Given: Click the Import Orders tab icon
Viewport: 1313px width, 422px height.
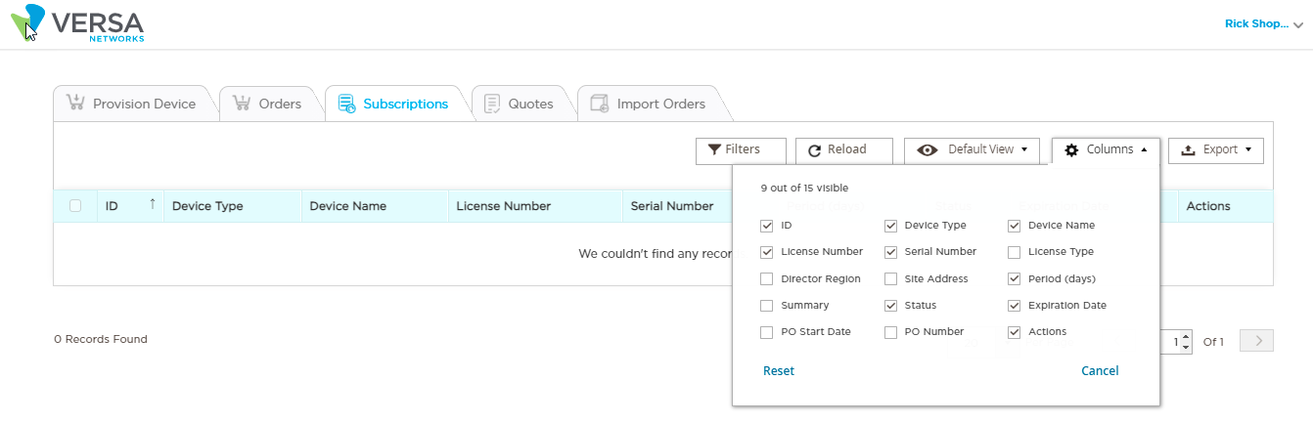Looking at the screenshot, I should pyautogui.click(x=599, y=104).
